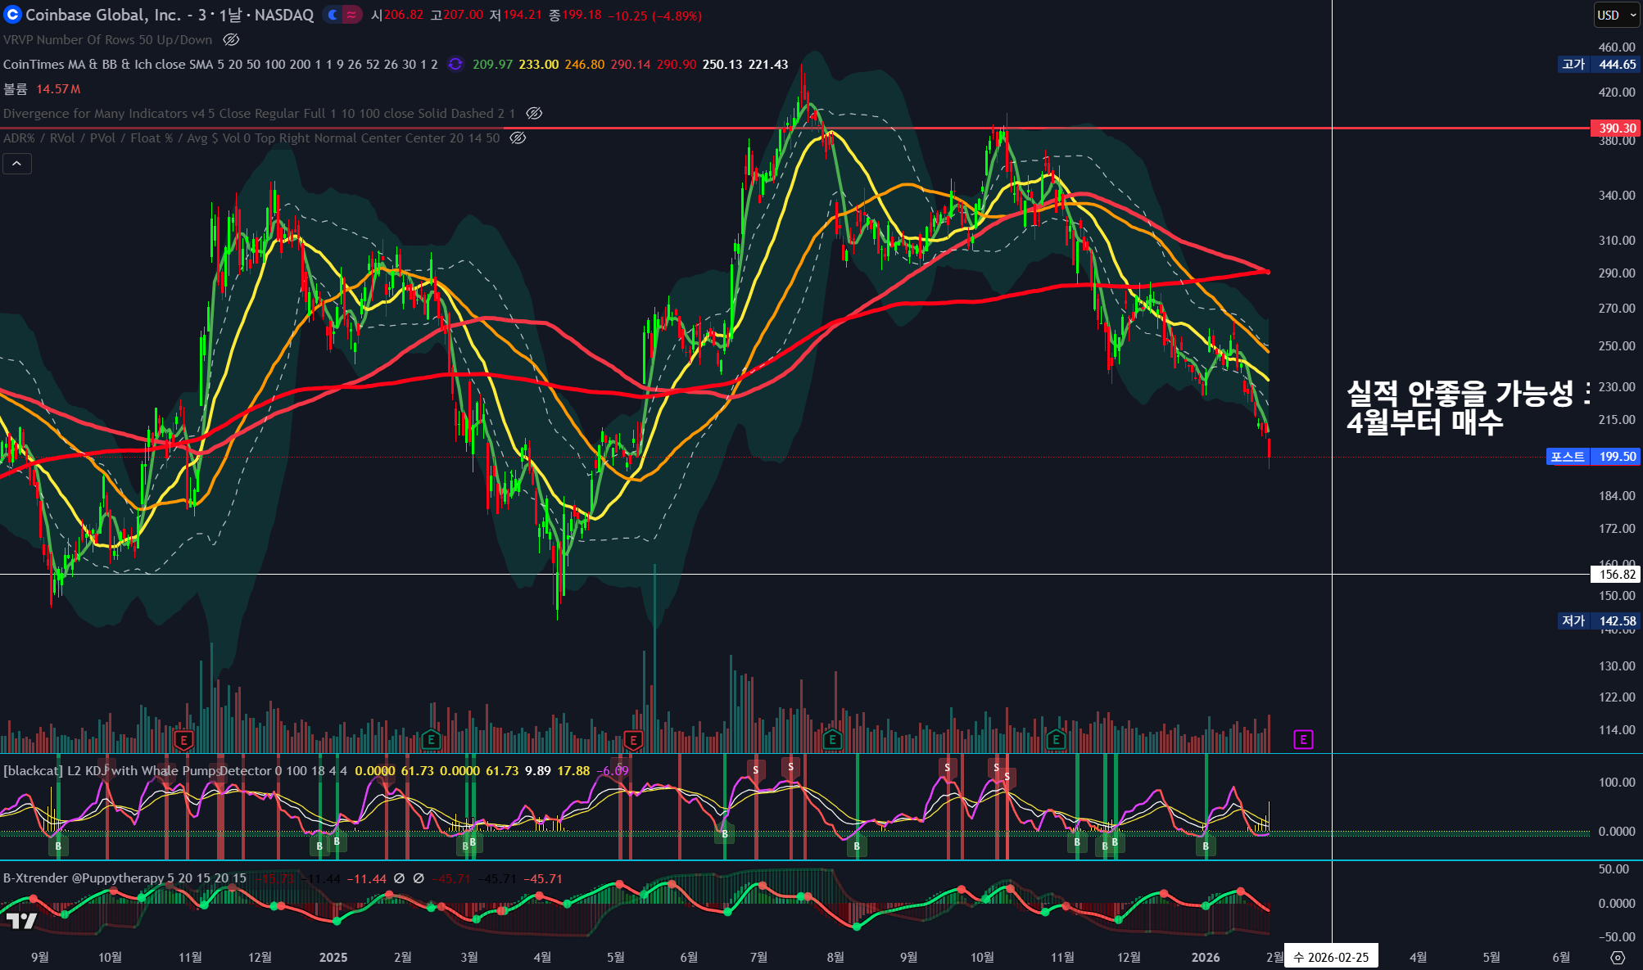Unhide the ADR% / RVol indicator
This screenshot has height=970, width=1643.
518,138
